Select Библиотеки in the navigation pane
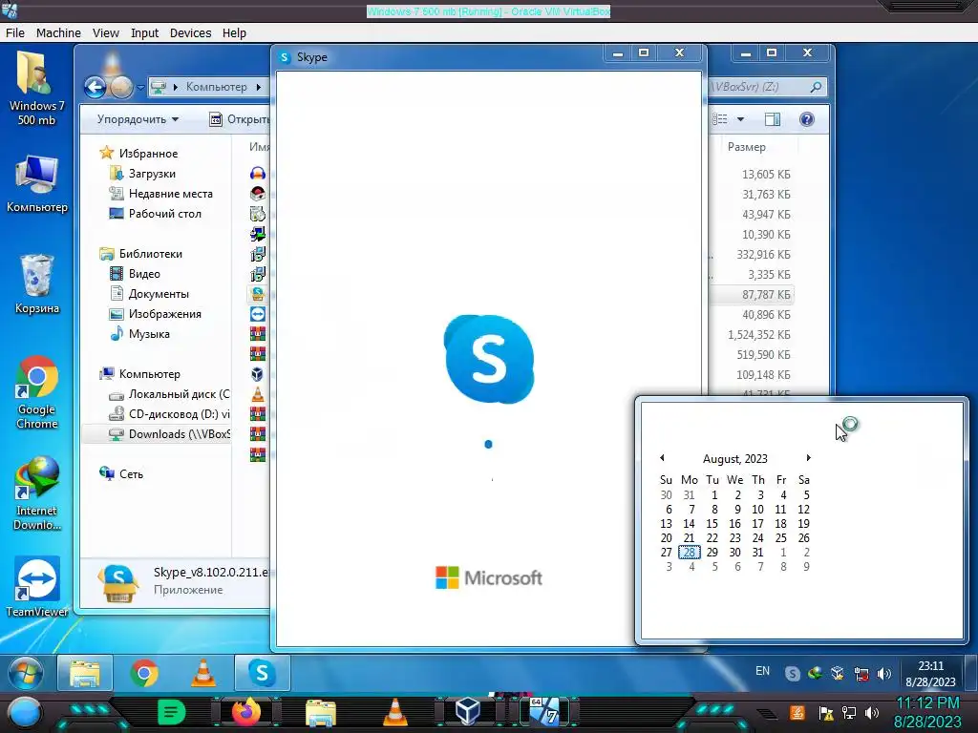The height and width of the screenshot is (733, 978). (150, 254)
